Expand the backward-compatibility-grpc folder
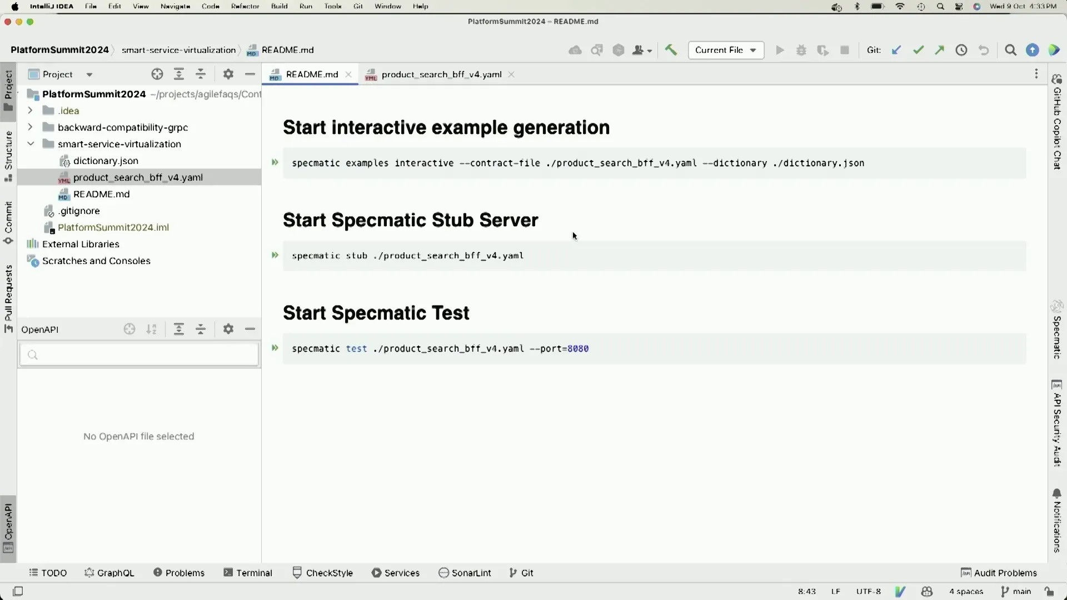 (x=29, y=127)
